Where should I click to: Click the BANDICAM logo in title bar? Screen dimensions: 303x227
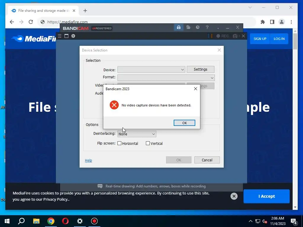[x=75, y=28]
